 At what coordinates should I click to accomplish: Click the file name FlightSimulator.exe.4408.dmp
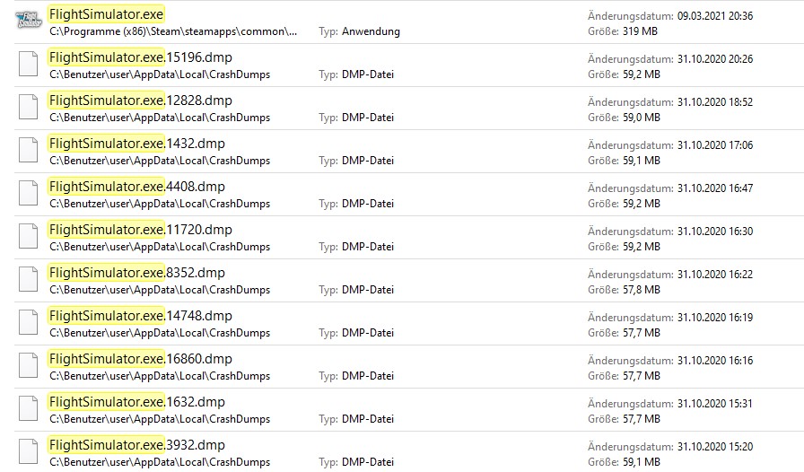pyautogui.click(x=137, y=187)
